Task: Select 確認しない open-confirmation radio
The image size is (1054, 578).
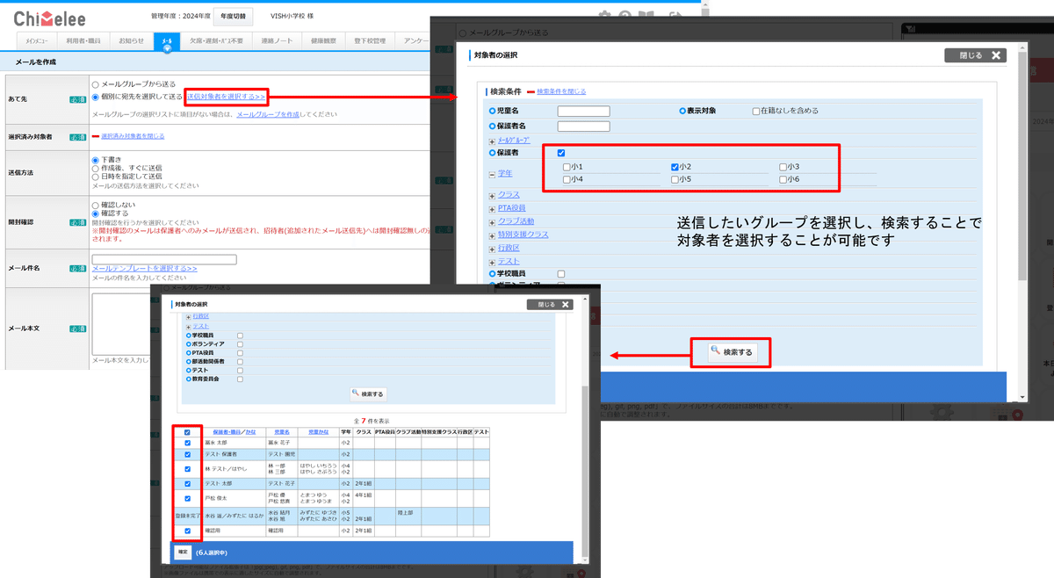Action: click(x=96, y=204)
